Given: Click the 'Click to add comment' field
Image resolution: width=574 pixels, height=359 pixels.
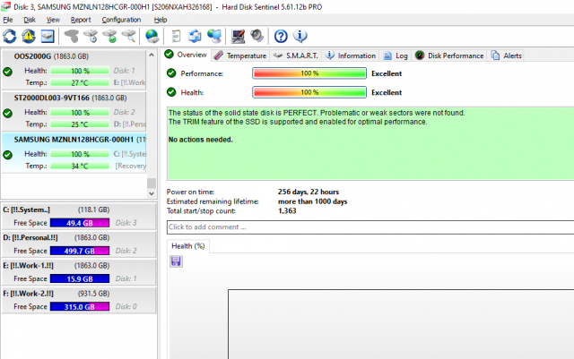Looking at the screenshot, I should pos(368,227).
